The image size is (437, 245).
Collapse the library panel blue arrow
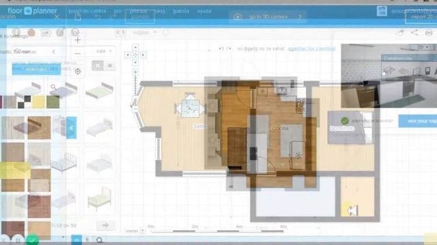coord(71,128)
